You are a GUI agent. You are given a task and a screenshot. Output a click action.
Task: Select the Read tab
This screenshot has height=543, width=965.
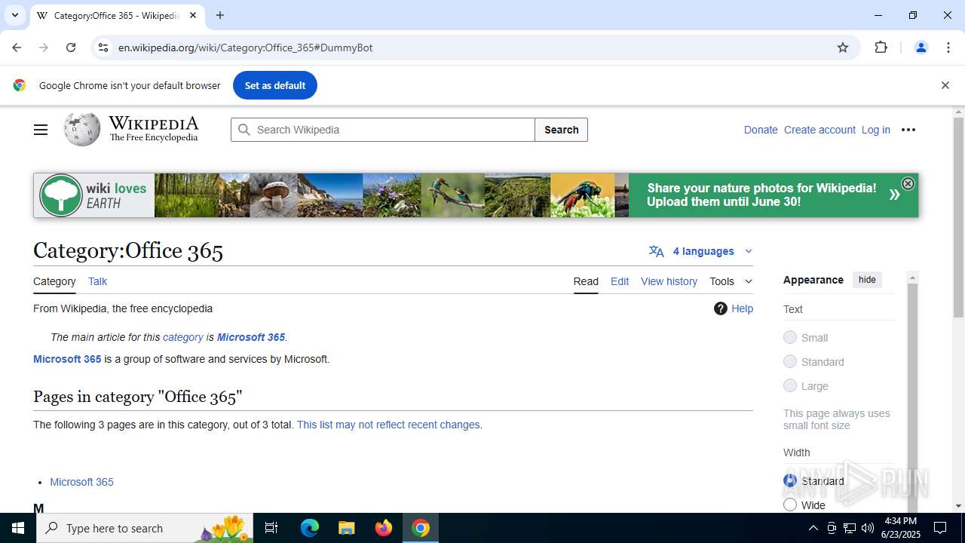pos(586,281)
